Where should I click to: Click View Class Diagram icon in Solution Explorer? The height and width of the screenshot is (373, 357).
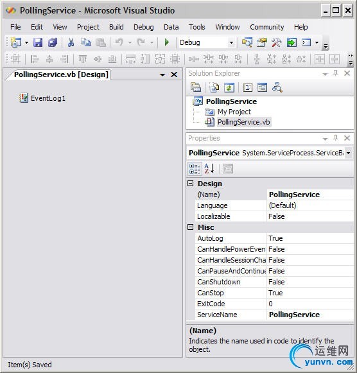point(277,88)
